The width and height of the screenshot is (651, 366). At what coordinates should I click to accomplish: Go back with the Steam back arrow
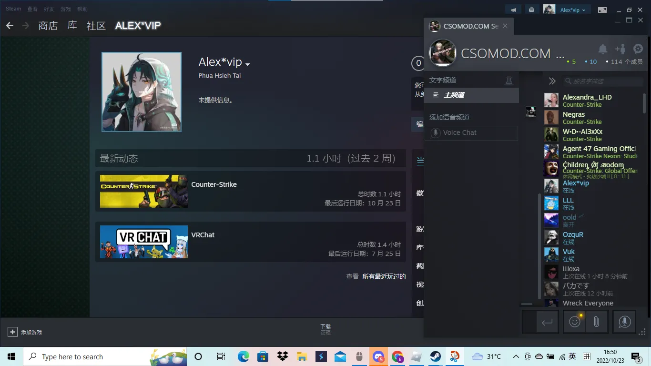coord(10,26)
